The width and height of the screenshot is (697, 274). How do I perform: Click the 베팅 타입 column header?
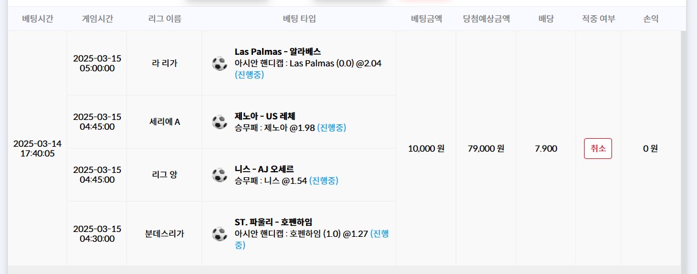[x=299, y=19]
